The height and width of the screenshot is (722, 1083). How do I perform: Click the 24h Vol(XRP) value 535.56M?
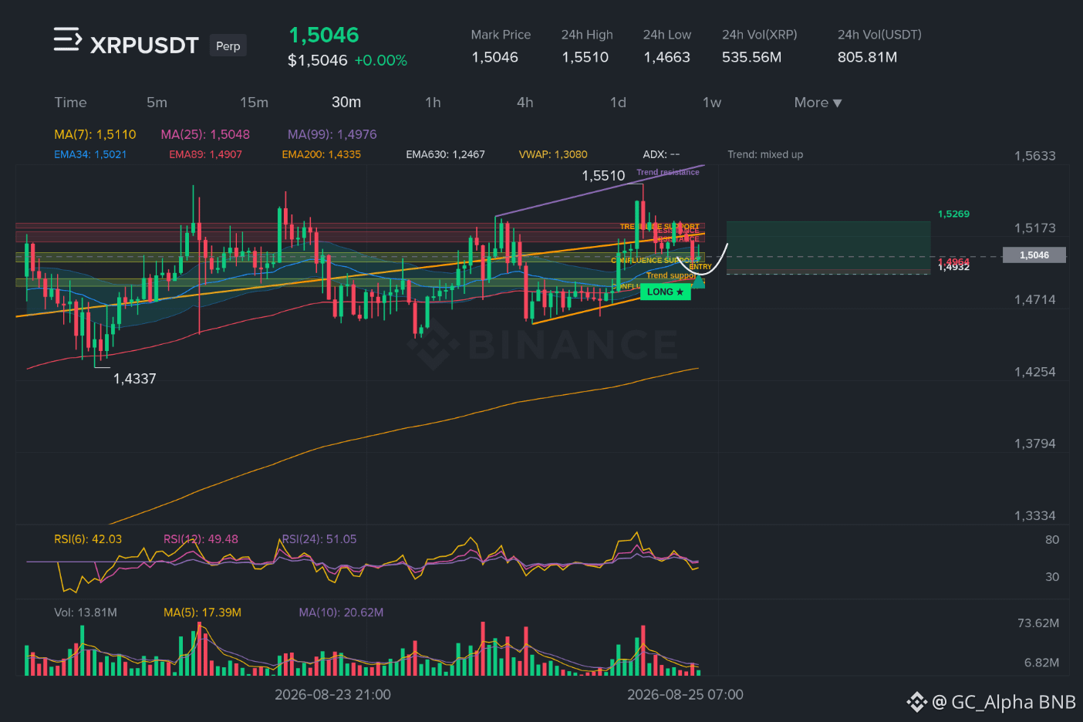click(752, 57)
